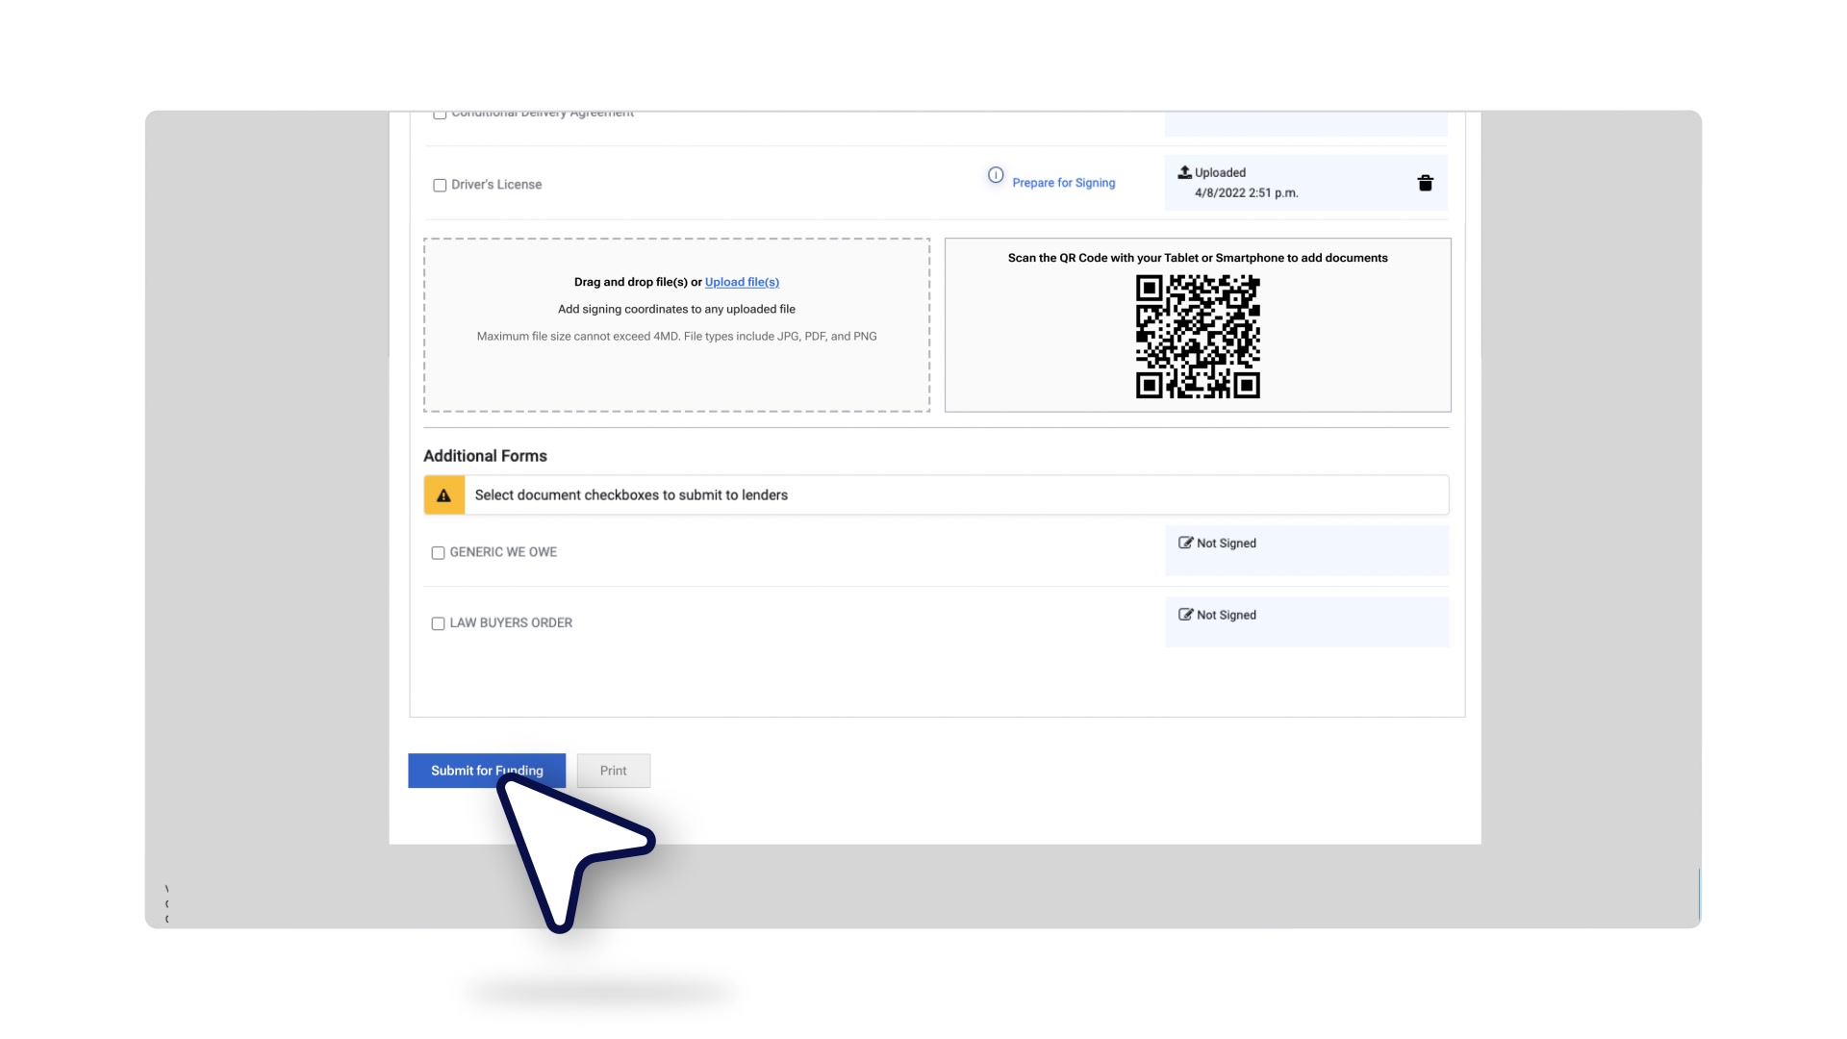Screen dimensions: 1847x1039
Task: Click the Print button
Action: click(x=613, y=771)
